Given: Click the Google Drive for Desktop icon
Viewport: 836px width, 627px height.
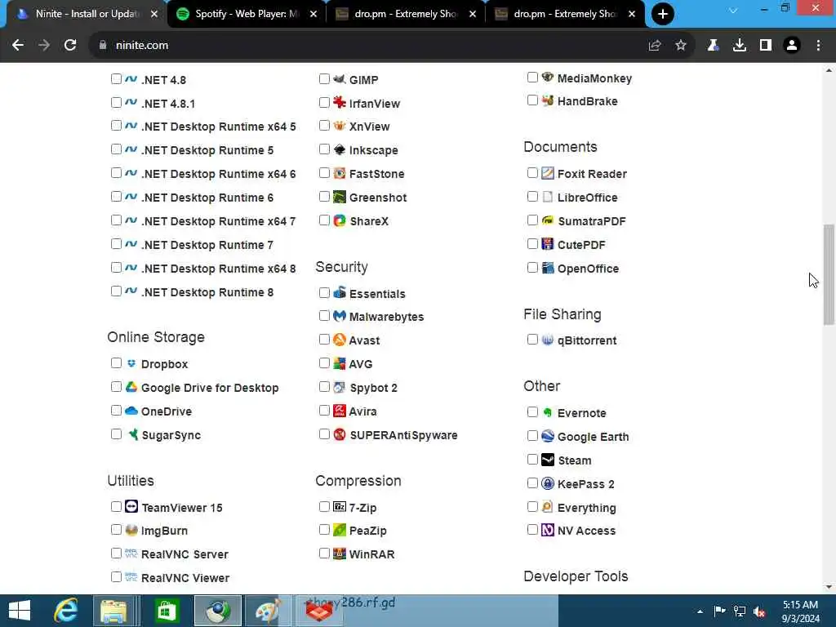Looking at the screenshot, I should click(131, 387).
